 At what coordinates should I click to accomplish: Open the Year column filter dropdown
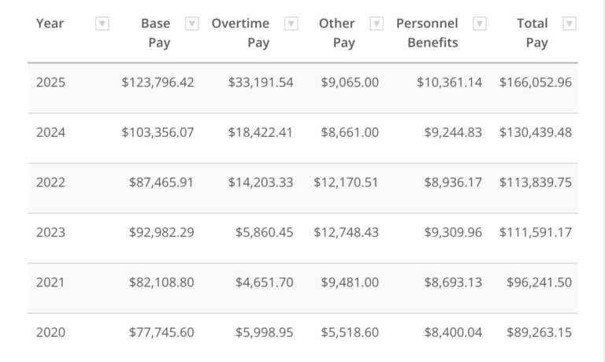(102, 24)
